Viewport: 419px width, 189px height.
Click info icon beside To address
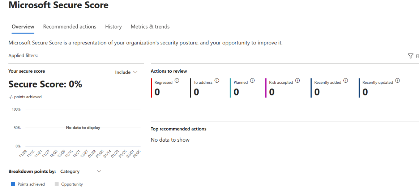(x=217, y=81)
